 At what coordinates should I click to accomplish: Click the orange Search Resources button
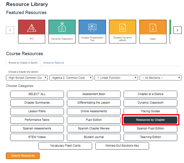pyautogui.click(x=23, y=156)
